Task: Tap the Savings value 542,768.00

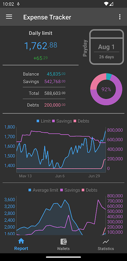Action: (55, 82)
